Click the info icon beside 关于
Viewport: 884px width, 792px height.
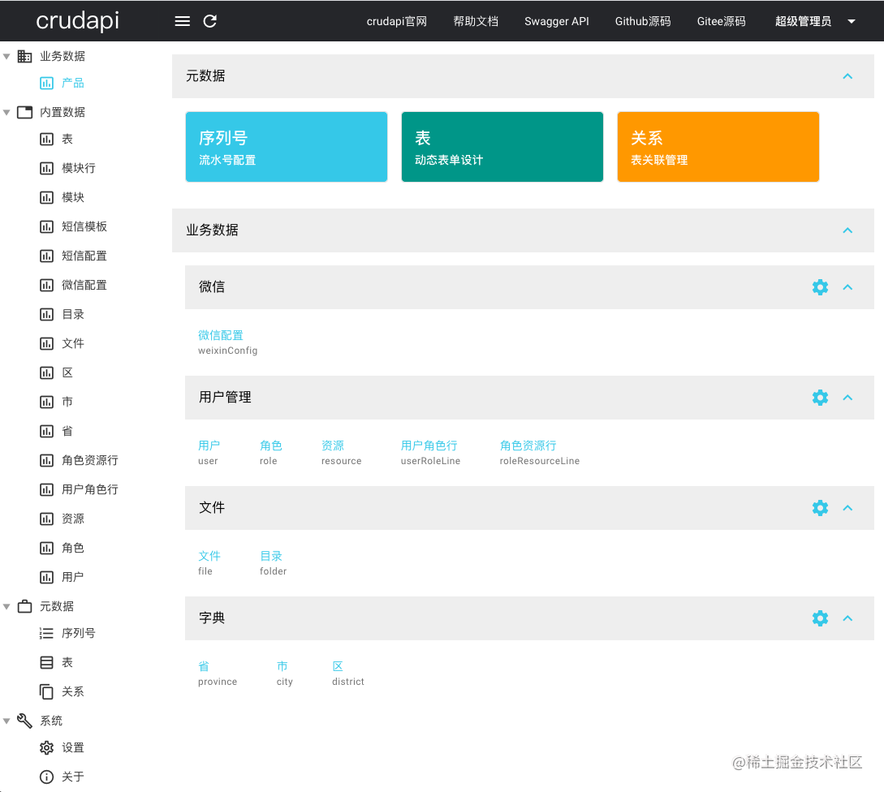tap(46, 777)
